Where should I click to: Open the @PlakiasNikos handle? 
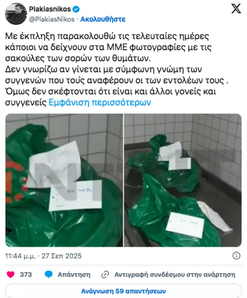[52, 19]
